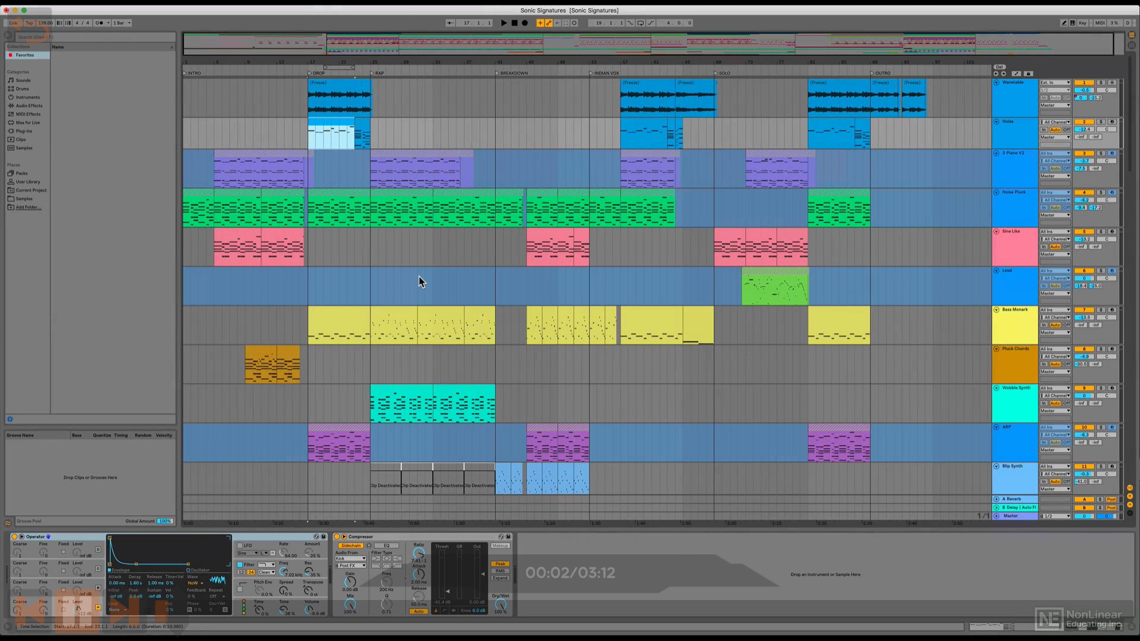
Task: Solo the Wavetable track
Action: click(x=1100, y=82)
